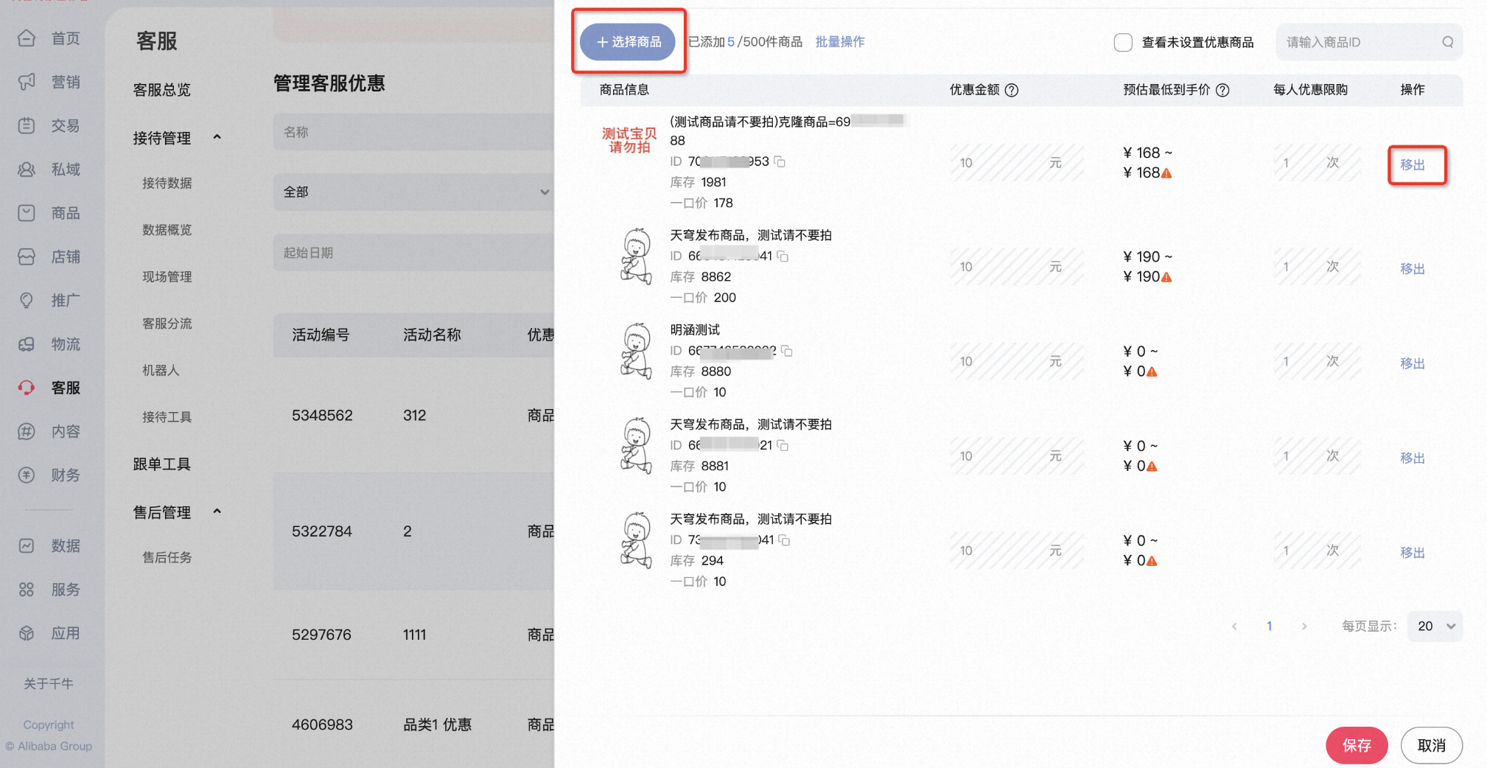Click the 保存 button
The height and width of the screenshot is (768, 1487).
[1357, 745]
